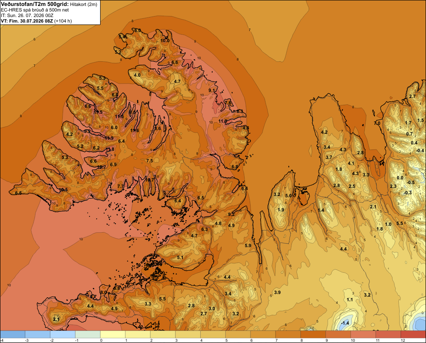Click the '-1.4' temperature value on the map
Screen dimensions: 426x343
click(x=345, y=323)
